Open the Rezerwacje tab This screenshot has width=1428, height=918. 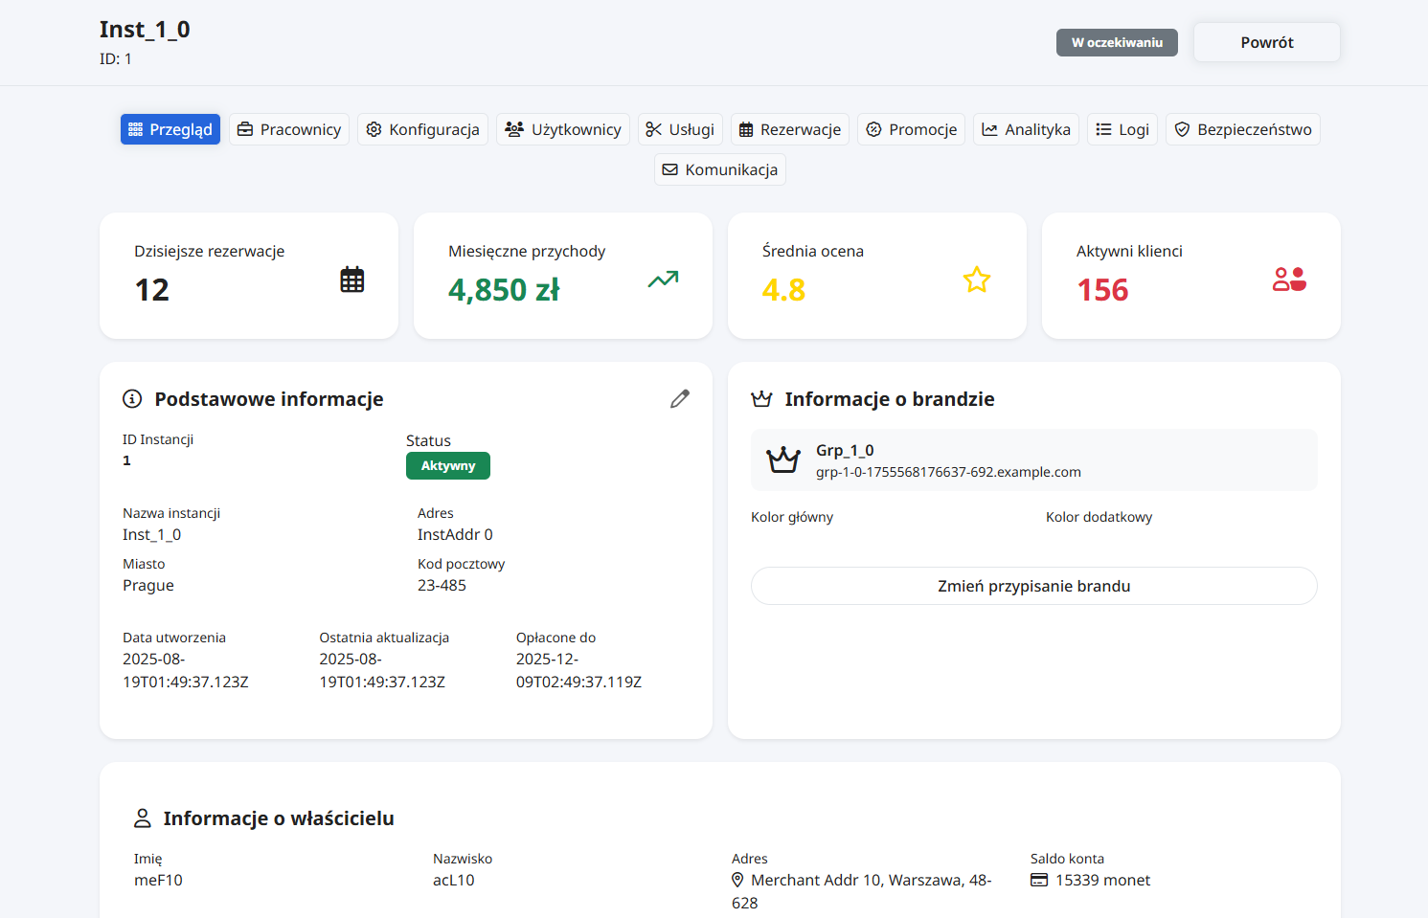790,129
